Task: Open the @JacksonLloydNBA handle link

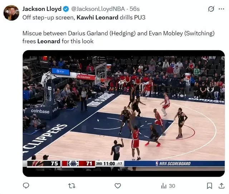Action: point(98,9)
